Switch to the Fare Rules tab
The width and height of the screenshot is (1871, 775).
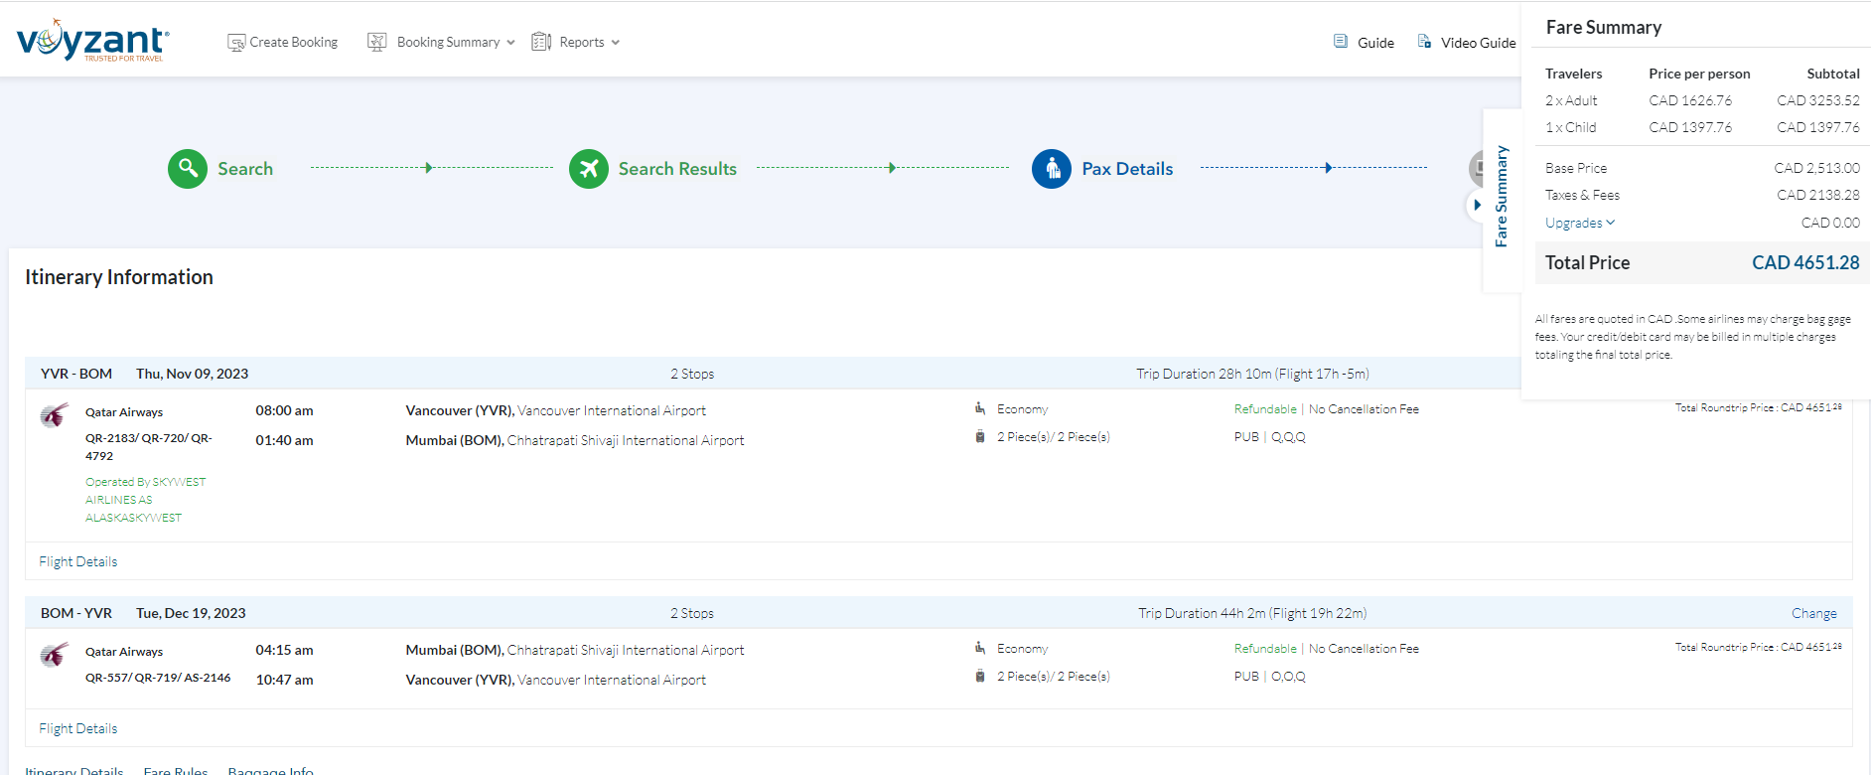(176, 770)
